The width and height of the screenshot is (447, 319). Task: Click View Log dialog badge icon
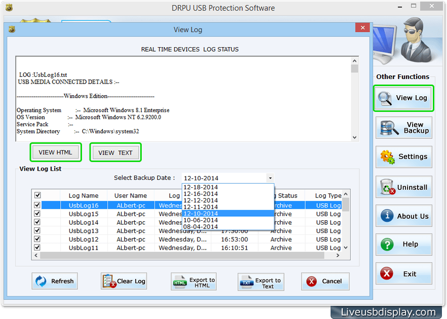click(12, 29)
